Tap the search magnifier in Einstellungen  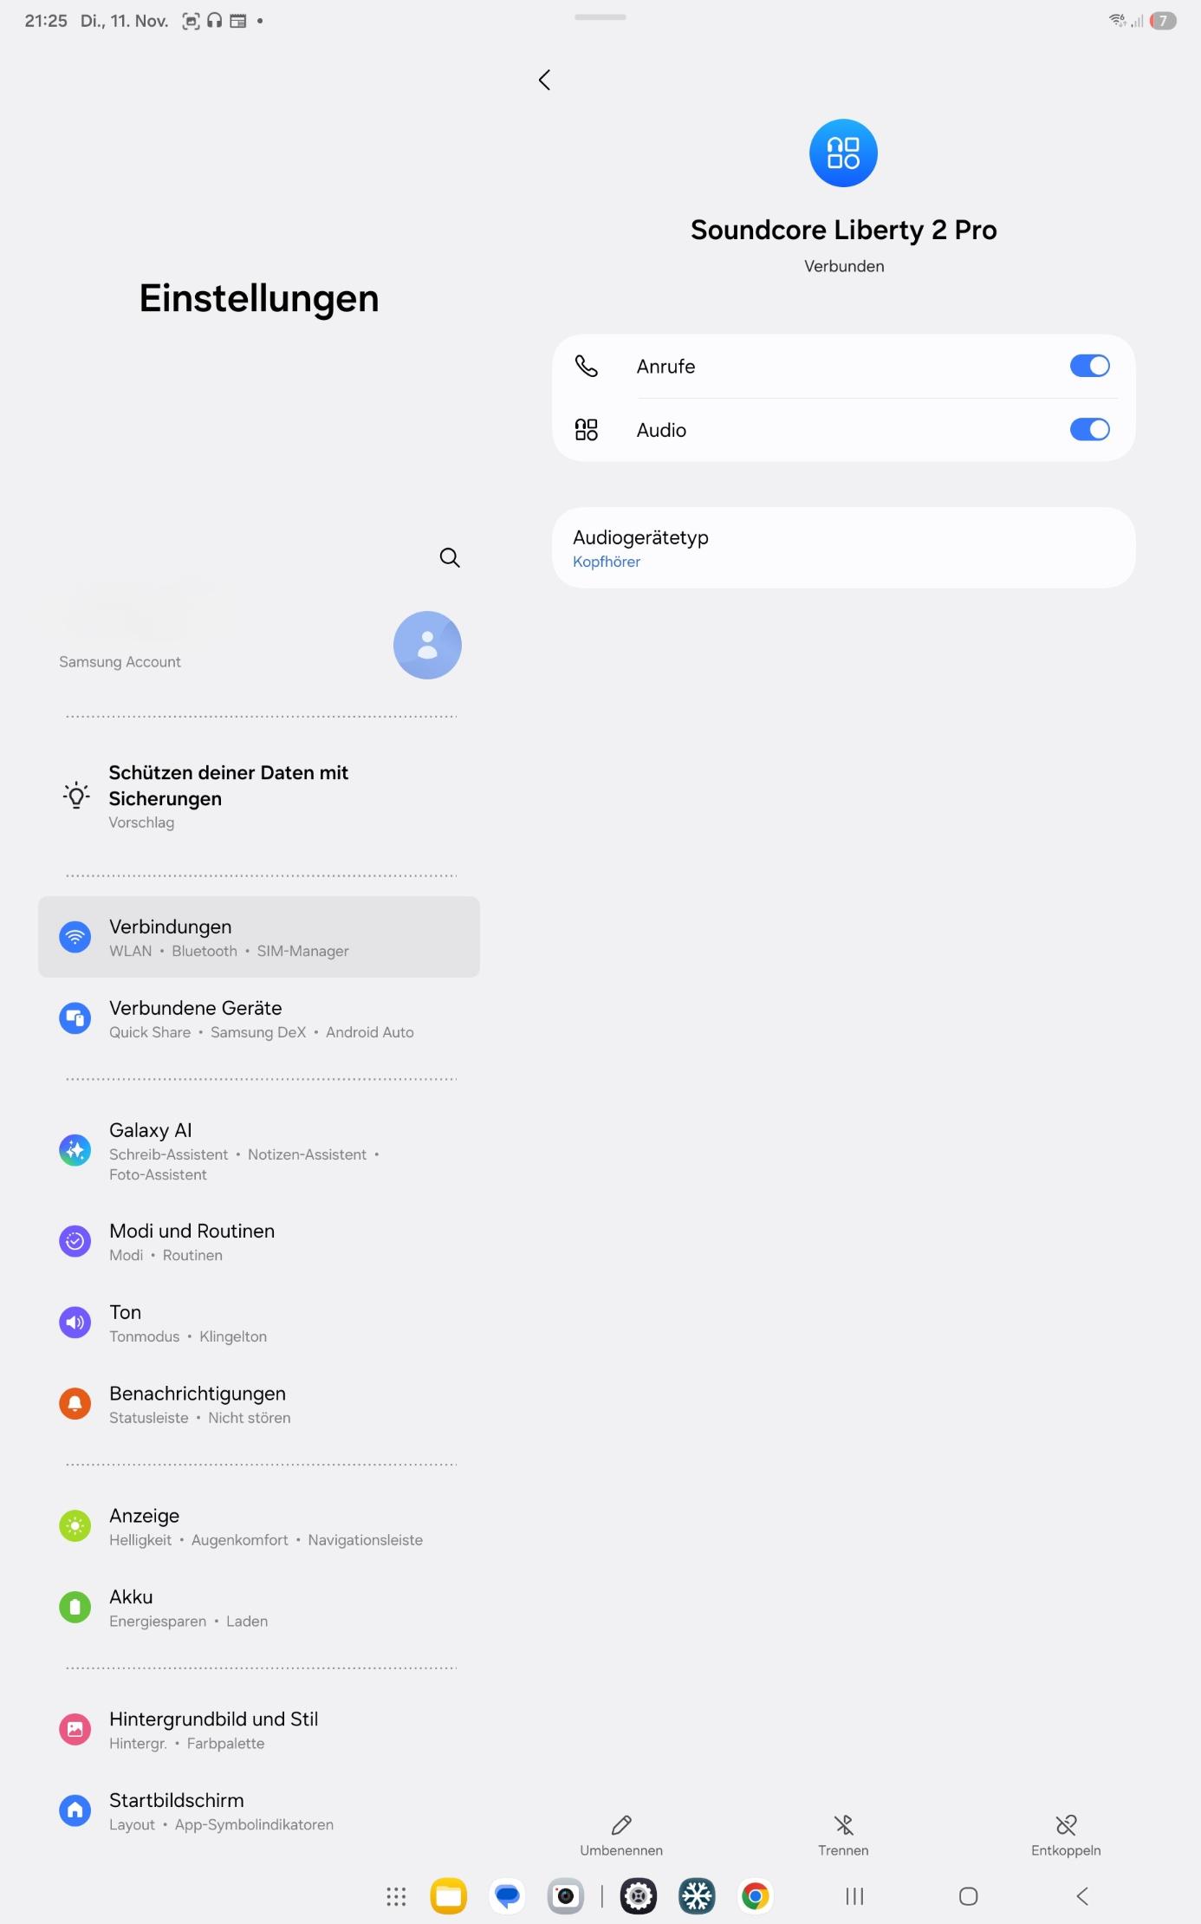(x=449, y=557)
